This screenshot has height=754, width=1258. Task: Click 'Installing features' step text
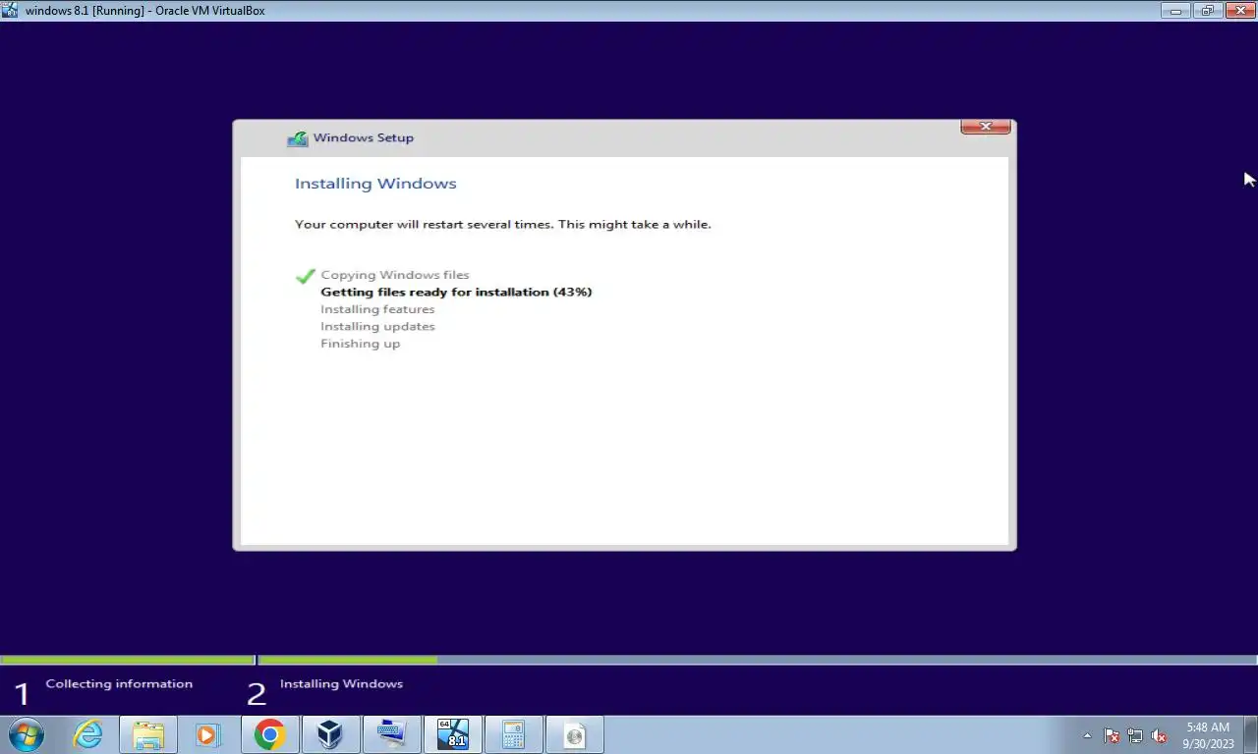pos(377,309)
